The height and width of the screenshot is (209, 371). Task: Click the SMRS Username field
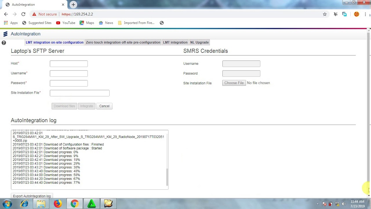coord(241,64)
